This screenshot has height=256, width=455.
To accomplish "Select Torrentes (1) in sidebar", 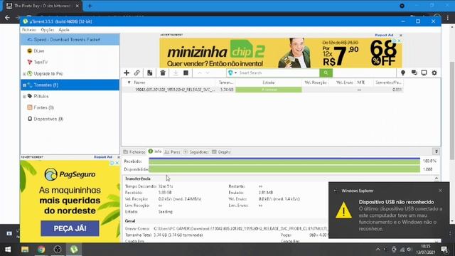I will [x=70, y=85].
